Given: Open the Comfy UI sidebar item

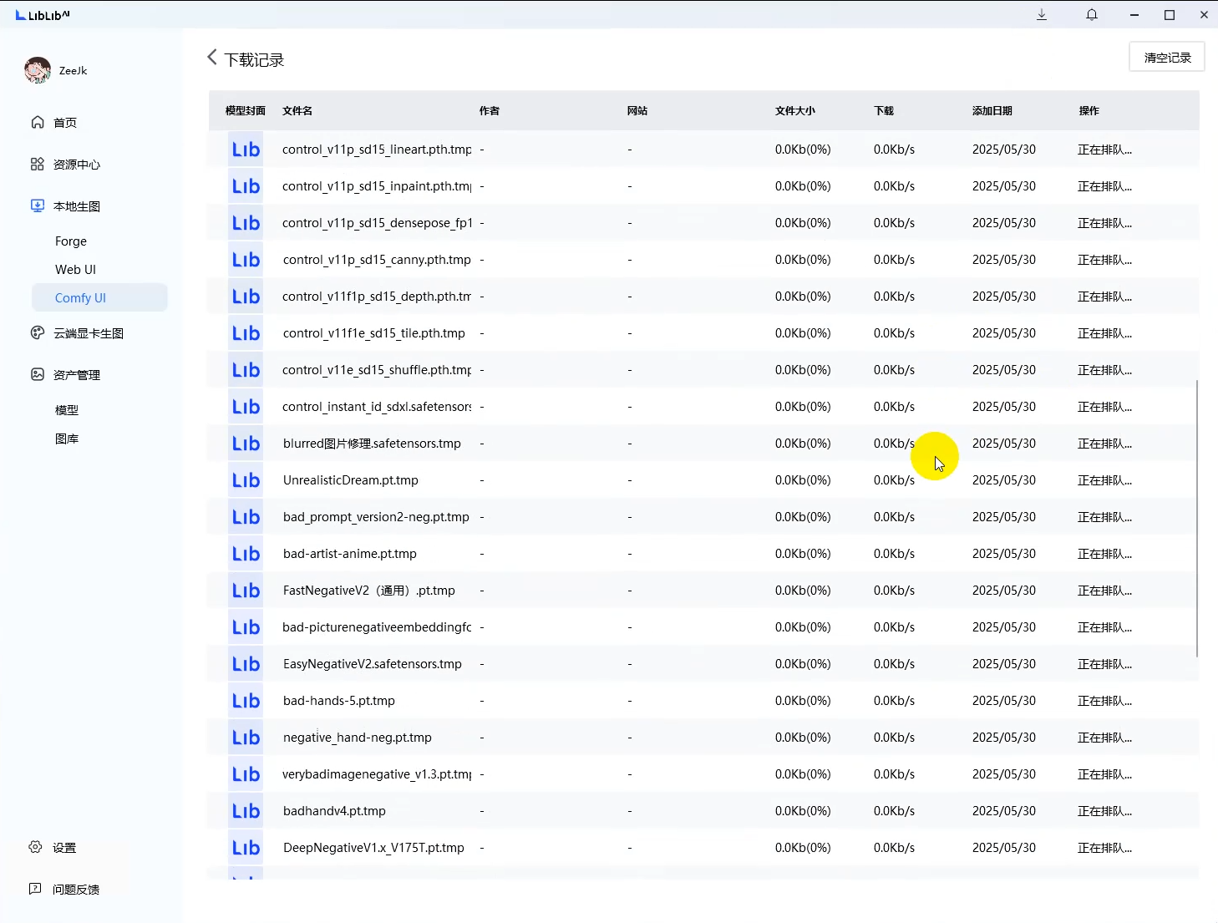Looking at the screenshot, I should pyautogui.click(x=80, y=298).
